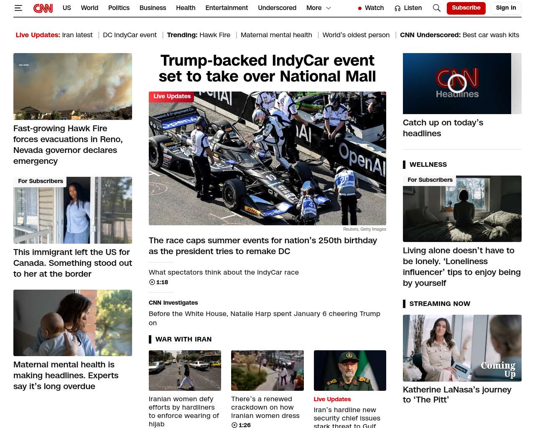535x428 pixels.
Task: Open the STREAMING NOW section heading
Action: pos(440,304)
